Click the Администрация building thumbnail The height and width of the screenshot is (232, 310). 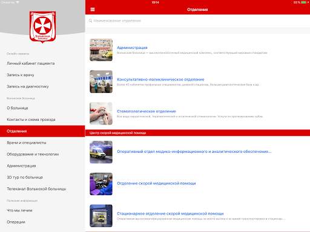point(101,50)
